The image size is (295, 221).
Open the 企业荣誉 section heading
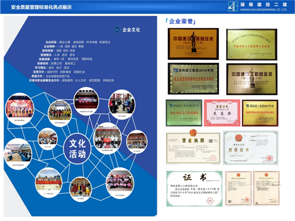tap(177, 22)
